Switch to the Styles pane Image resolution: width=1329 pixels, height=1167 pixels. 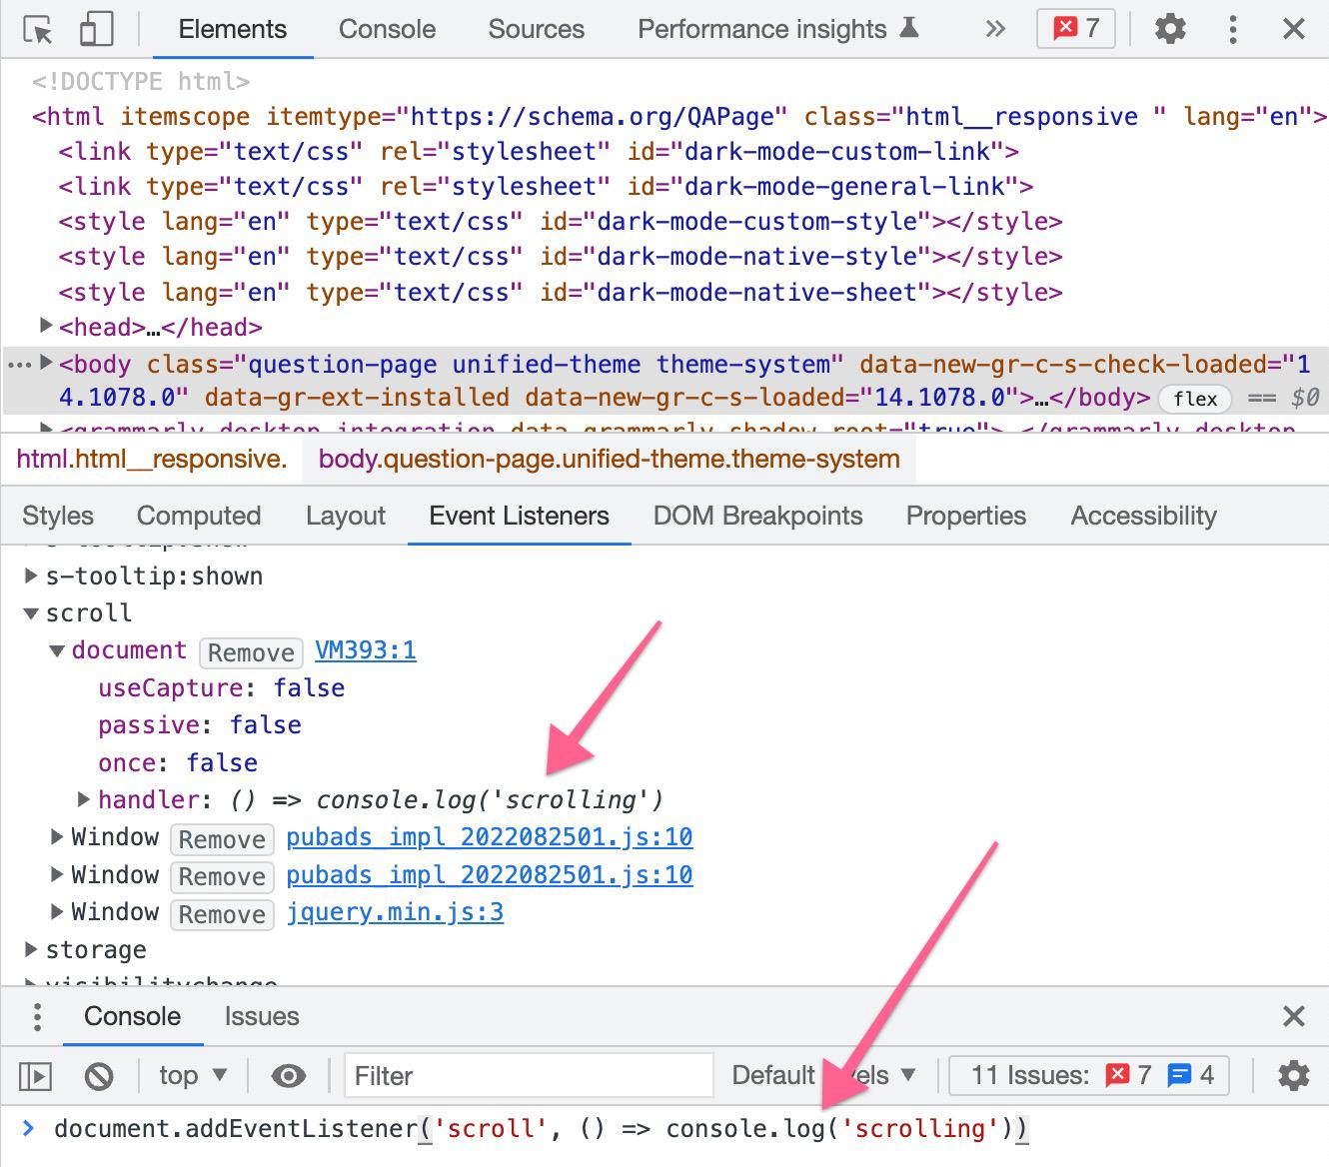click(x=58, y=516)
